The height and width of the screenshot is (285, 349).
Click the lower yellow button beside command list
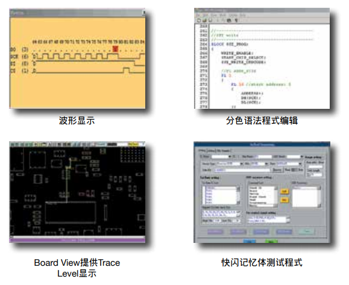pos(284,200)
